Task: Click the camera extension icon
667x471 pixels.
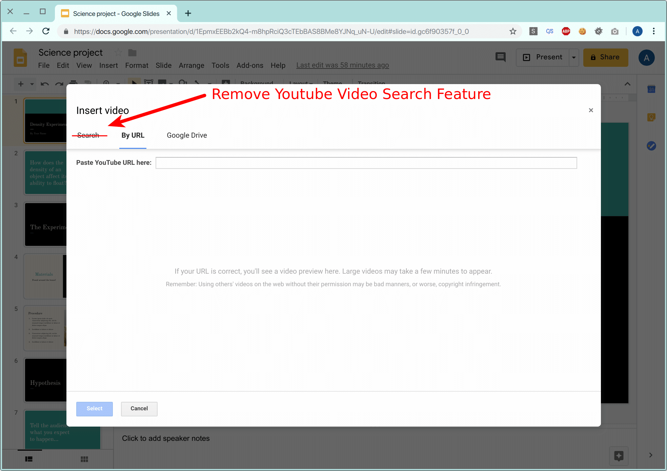Action: 615,32
